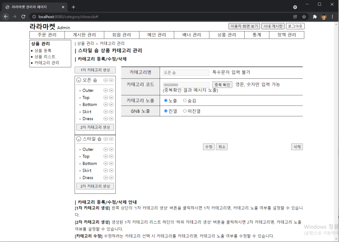Screen dimensions: 339x242
Task: Click the 이용자 화면 보기 button
Action: tap(244, 26)
